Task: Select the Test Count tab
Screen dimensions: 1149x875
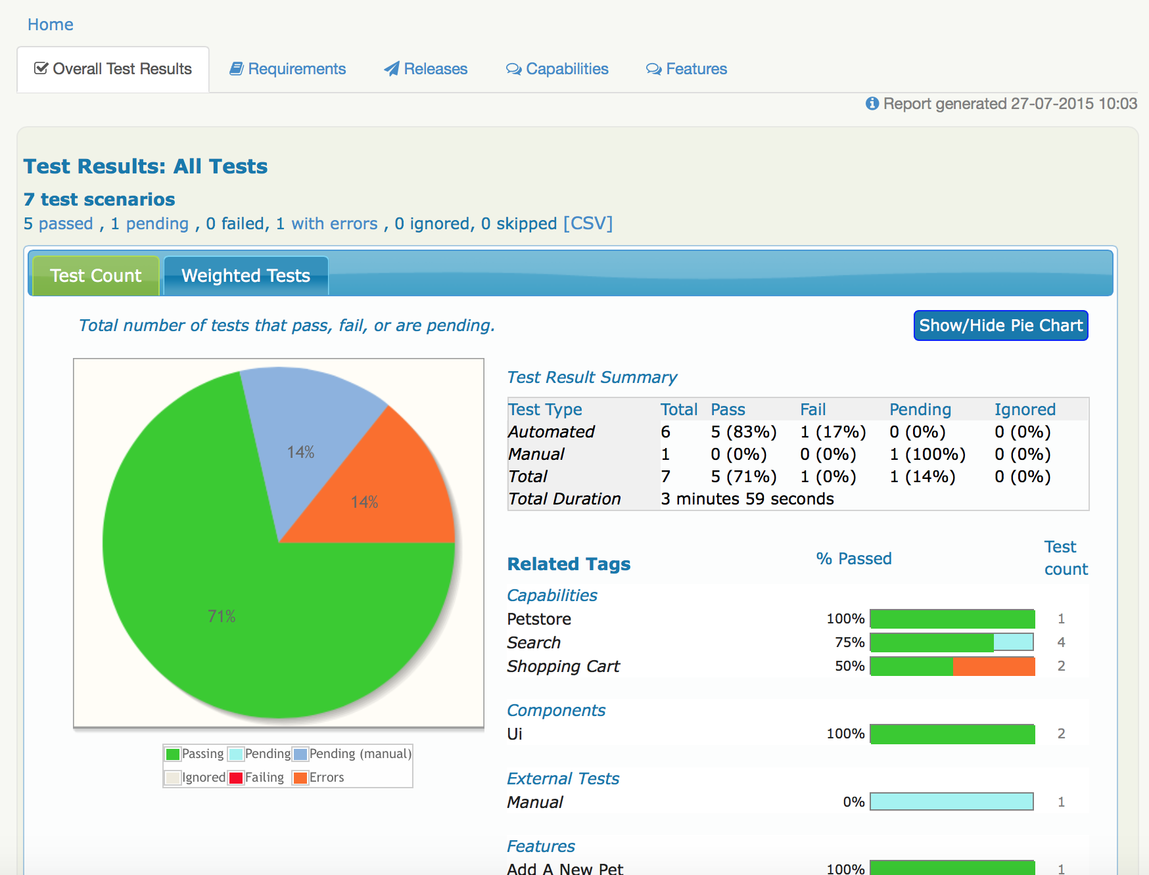Action: point(95,275)
